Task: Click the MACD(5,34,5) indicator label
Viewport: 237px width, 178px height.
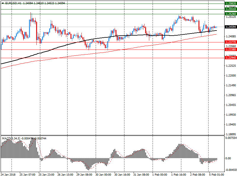Action: (x=11, y=139)
